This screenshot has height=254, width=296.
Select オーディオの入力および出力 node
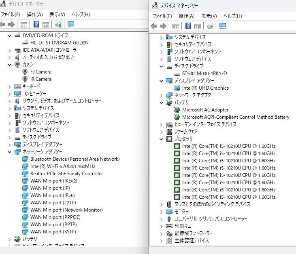coord(49,57)
